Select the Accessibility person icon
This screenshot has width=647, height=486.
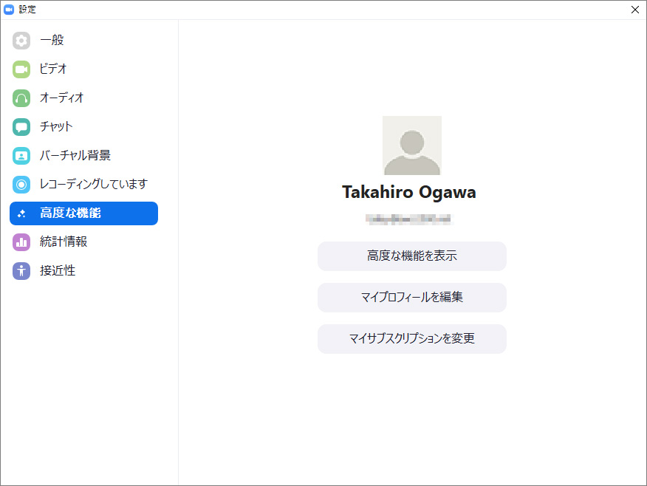21,271
